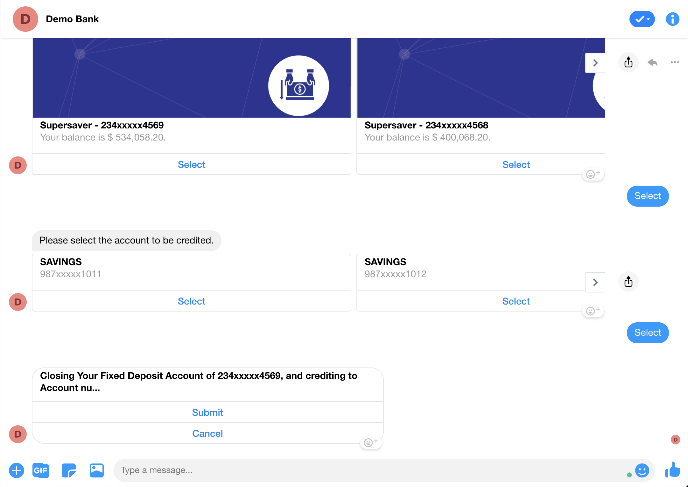The image size is (688, 487).
Task: Select Savings account 987xxxxx1011
Action: click(191, 301)
